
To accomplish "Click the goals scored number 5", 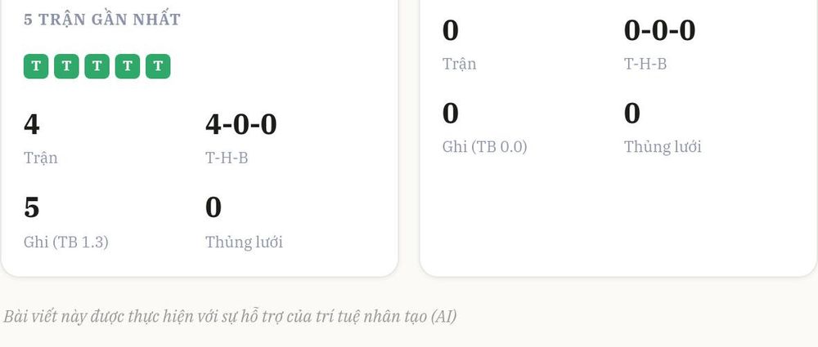I will point(31,207).
